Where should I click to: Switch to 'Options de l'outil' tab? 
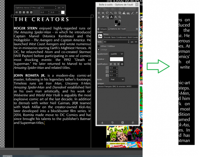point(117,29)
